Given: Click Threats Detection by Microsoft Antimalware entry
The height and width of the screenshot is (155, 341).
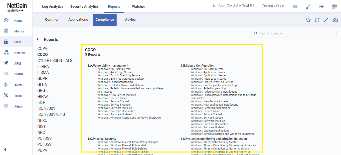Looking at the screenshot, I should (223, 145).
